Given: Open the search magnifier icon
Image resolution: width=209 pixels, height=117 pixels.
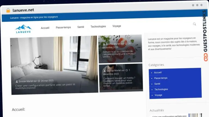Looking at the screenshot, I should point(195,24).
